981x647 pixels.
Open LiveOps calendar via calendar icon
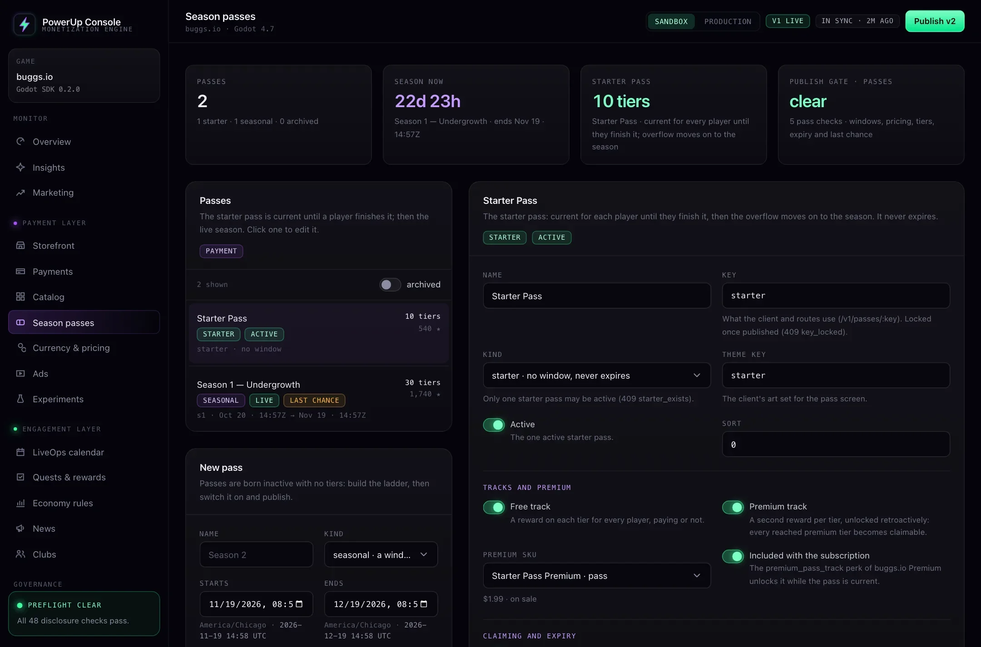pos(20,452)
